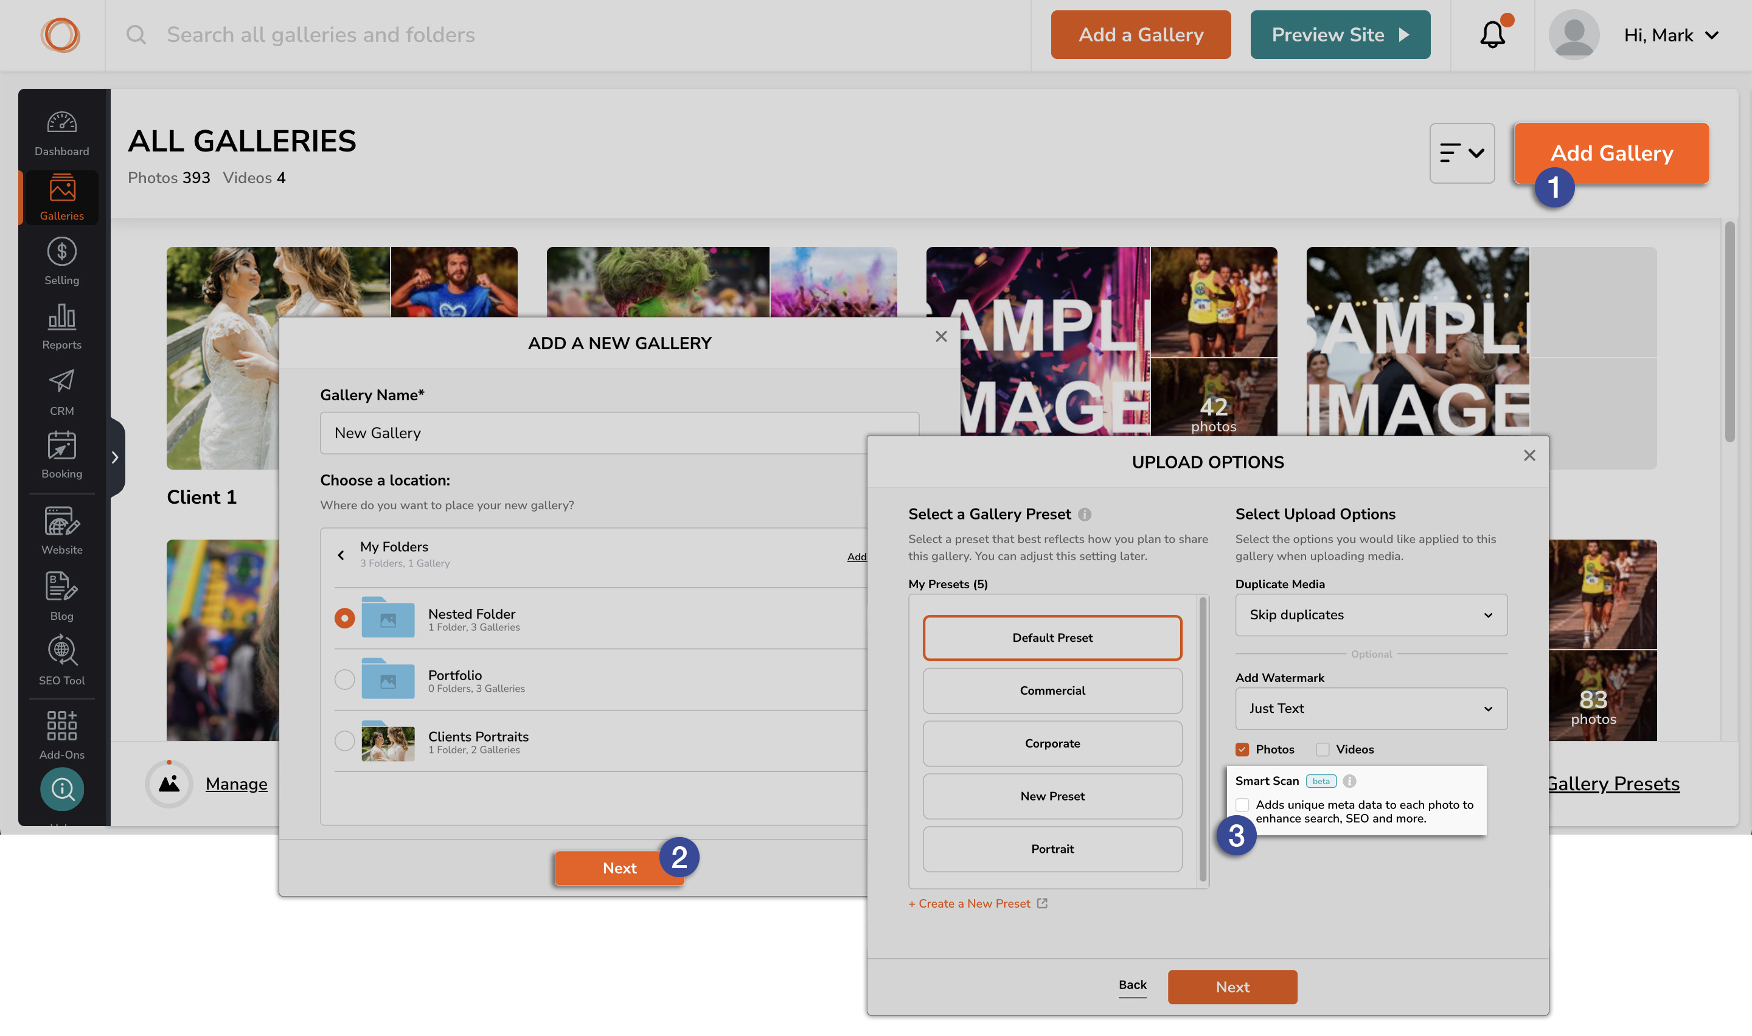
Task: Click the orange Add Gallery button
Action: [x=1611, y=153]
